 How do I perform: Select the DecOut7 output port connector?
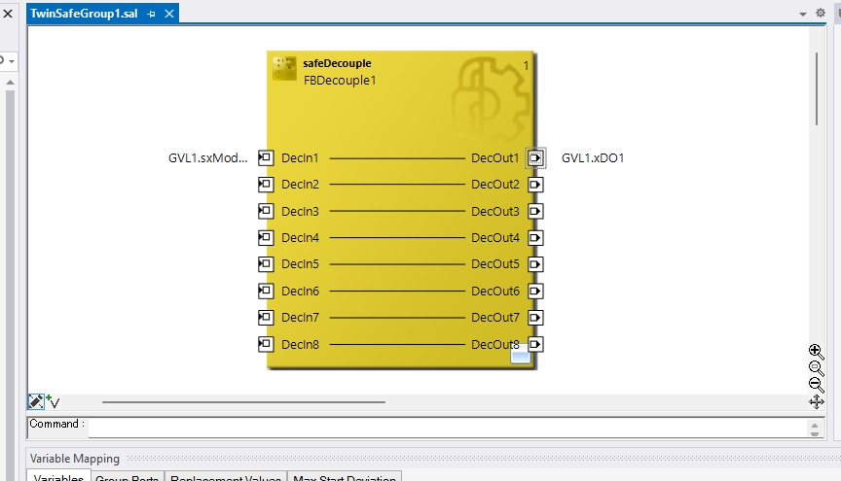pyautogui.click(x=535, y=317)
